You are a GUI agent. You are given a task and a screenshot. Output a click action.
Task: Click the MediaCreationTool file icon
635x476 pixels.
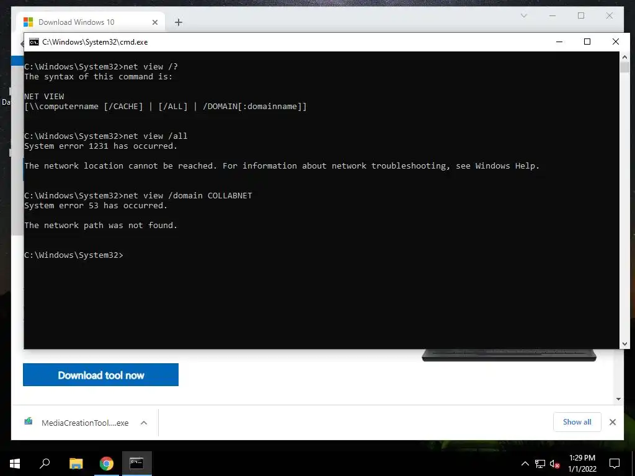(29, 421)
